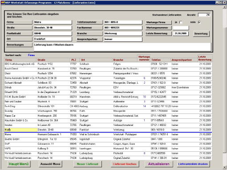Image resolution: width=227 pixels, height=170 pixels.
Task: Select the Ekhab row
Action: pyautogui.click(x=108, y=88)
